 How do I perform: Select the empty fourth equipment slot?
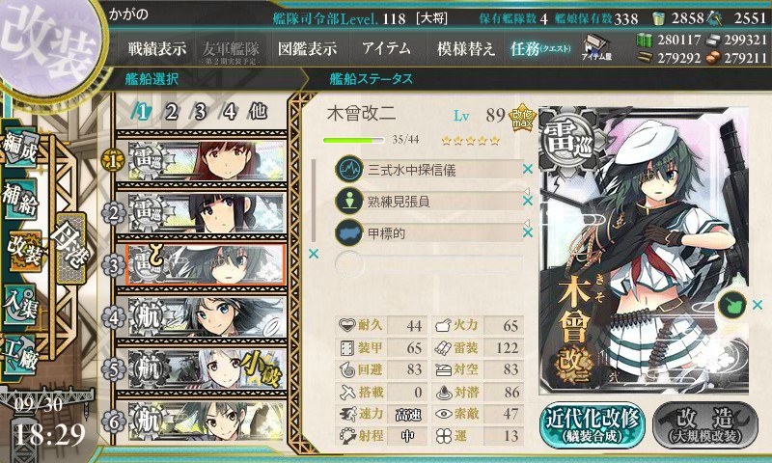pos(428,263)
